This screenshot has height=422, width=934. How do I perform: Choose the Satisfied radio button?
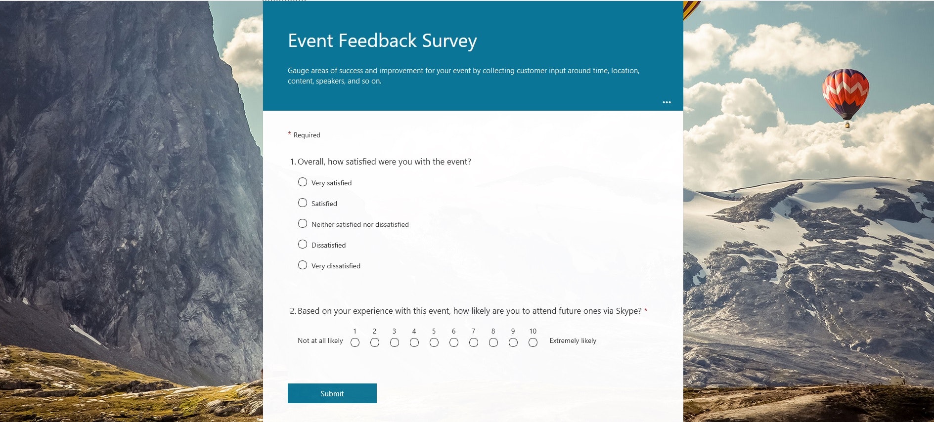pyautogui.click(x=303, y=203)
